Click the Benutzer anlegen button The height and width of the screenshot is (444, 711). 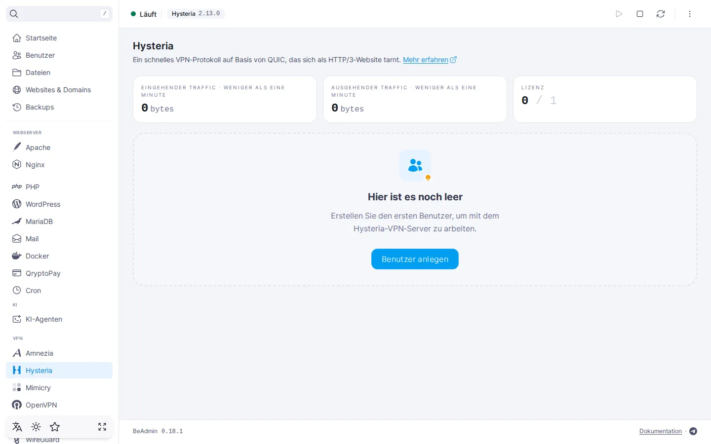click(x=415, y=259)
